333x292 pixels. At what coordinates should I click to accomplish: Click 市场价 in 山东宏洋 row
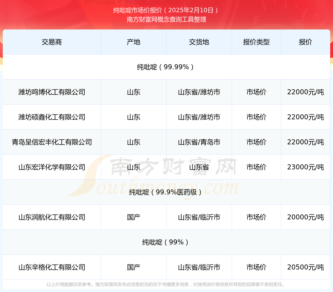pyautogui.click(x=256, y=167)
